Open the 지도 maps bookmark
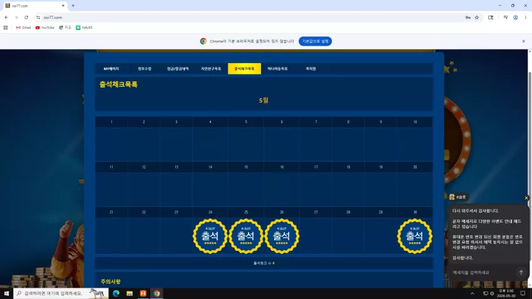The width and height of the screenshot is (532, 299). pyautogui.click(x=65, y=28)
